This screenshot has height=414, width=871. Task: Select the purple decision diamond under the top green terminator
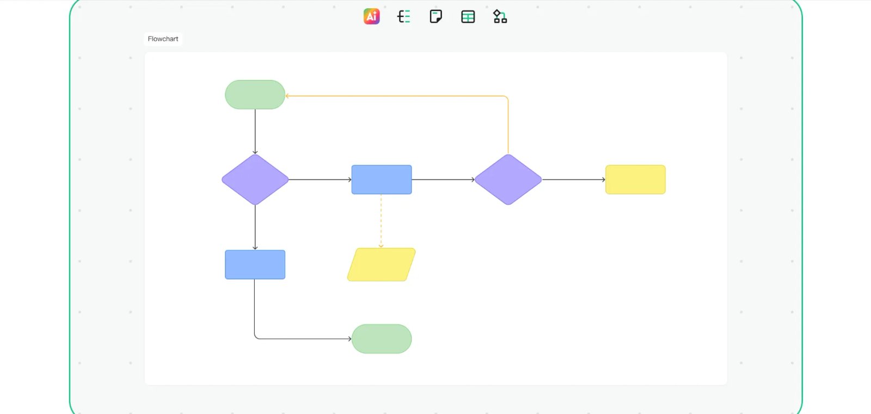click(255, 180)
